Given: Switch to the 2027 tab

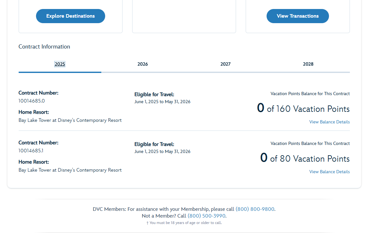Looking at the screenshot, I should (x=225, y=64).
